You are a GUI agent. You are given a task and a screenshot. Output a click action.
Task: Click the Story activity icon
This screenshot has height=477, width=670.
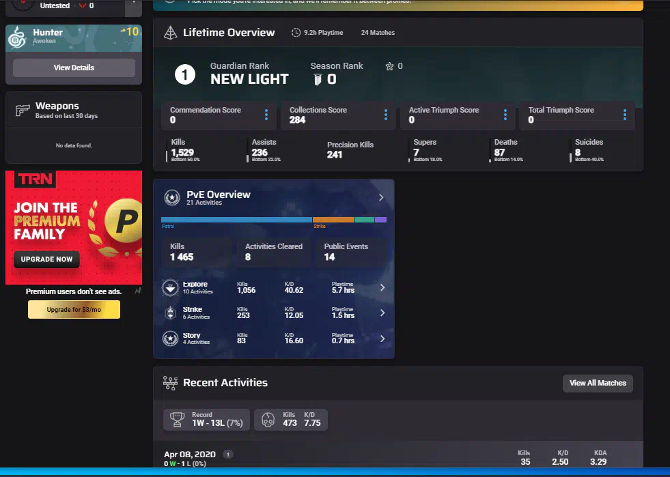click(x=171, y=338)
